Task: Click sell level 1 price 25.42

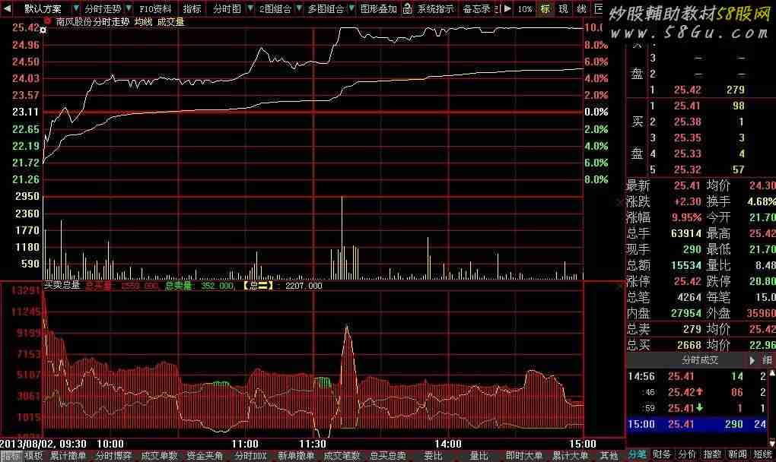Action: (x=688, y=90)
